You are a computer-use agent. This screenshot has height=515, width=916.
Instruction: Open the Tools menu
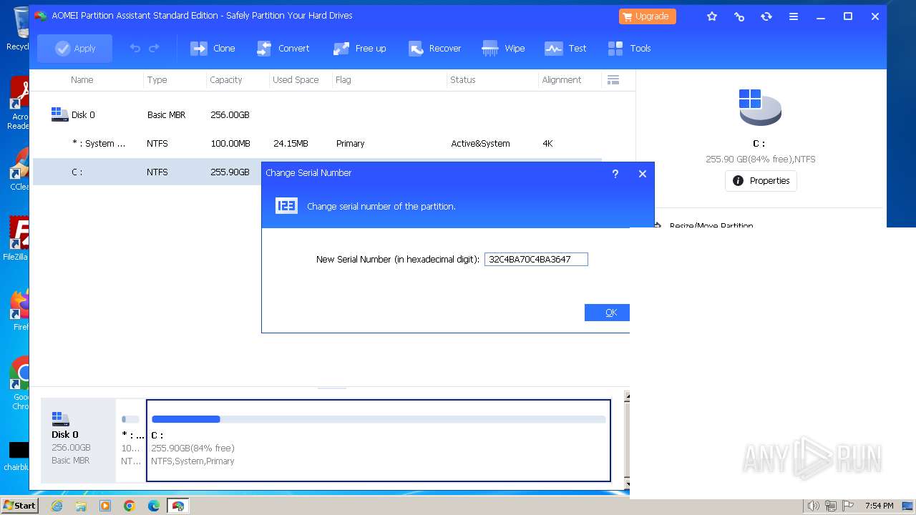[630, 48]
